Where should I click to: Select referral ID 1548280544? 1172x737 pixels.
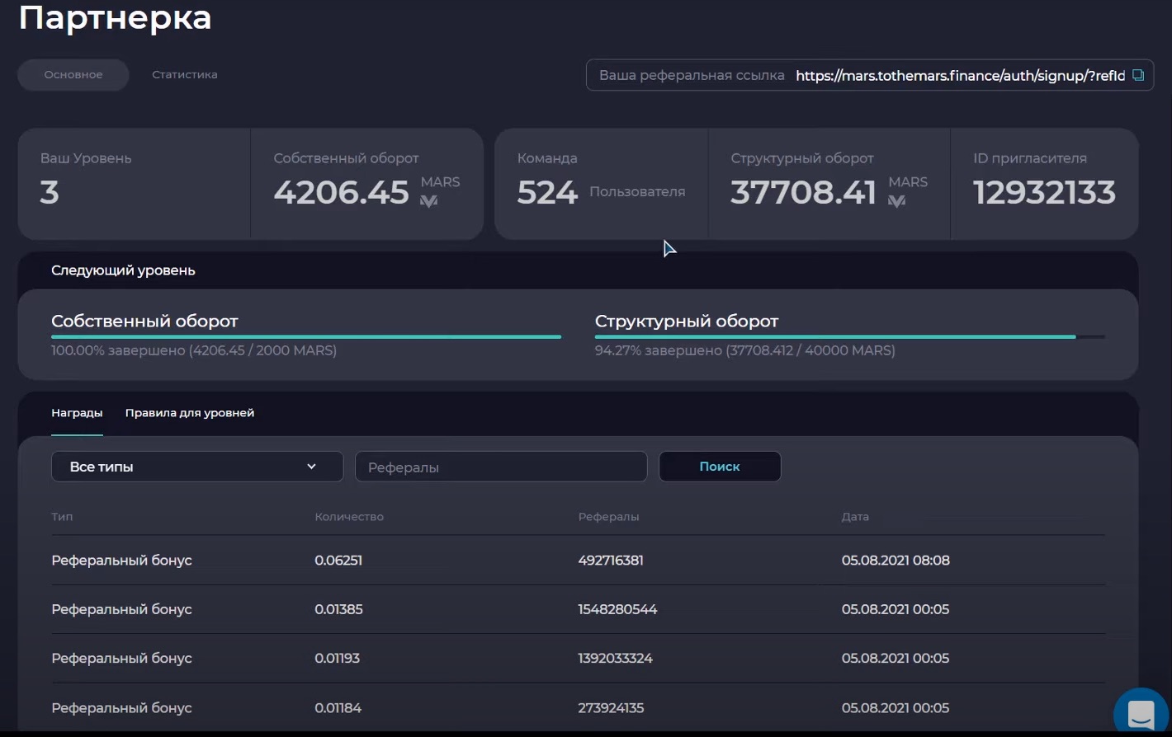617,609
